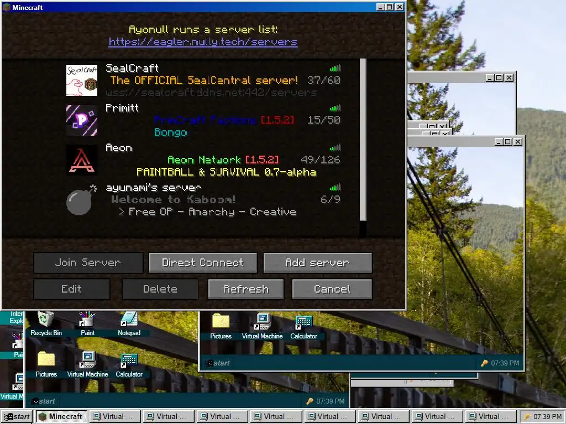Open Virtual Machine icon below Paint
The height and width of the screenshot is (424, 566).
(x=88, y=364)
